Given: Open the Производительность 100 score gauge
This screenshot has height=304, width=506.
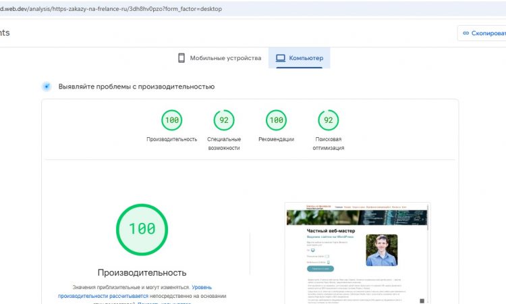Looking at the screenshot, I should coord(171,120).
